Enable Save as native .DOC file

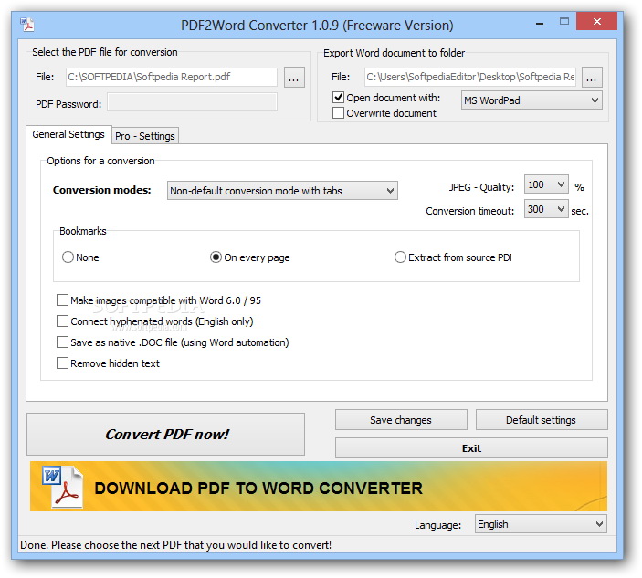point(62,342)
